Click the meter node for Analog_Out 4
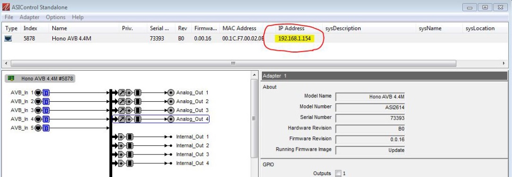The image size is (512, 177). point(137,119)
